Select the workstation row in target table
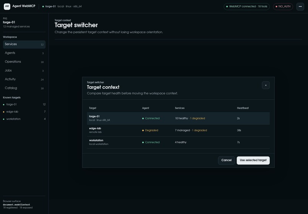The width and height of the screenshot is (308, 214). click(x=178, y=142)
